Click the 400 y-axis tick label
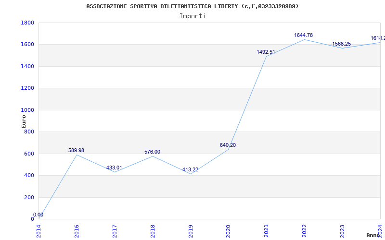The height and width of the screenshot is (240, 385). [29, 176]
